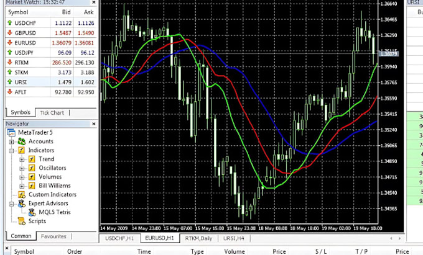Open the URSI,H4 chart tab
The width and height of the screenshot is (423, 255).
234,238
